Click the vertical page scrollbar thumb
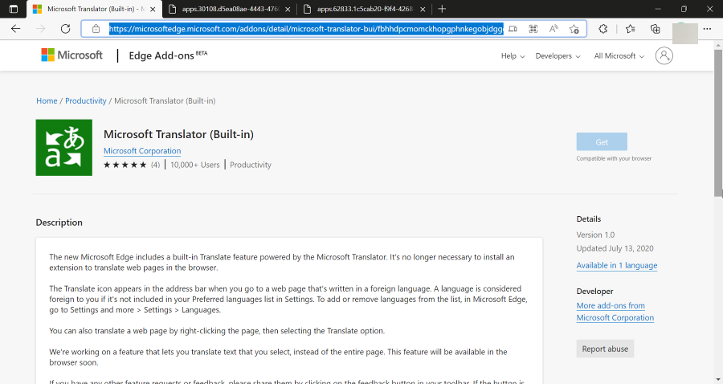This screenshot has height=384, width=723. 718,122
